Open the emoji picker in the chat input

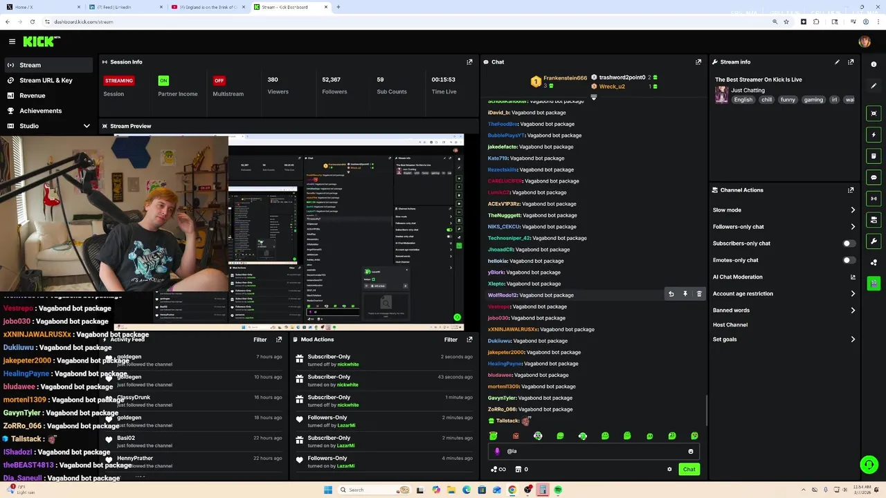coord(690,451)
